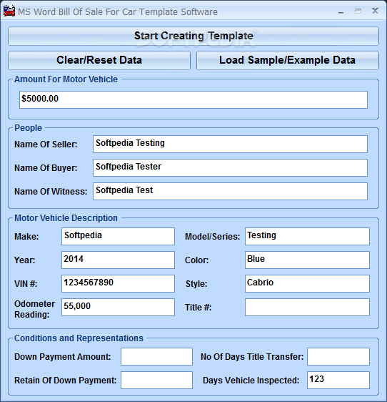
Task: Click the Start Creating Template button
Action: pyautogui.click(x=193, y=36)
